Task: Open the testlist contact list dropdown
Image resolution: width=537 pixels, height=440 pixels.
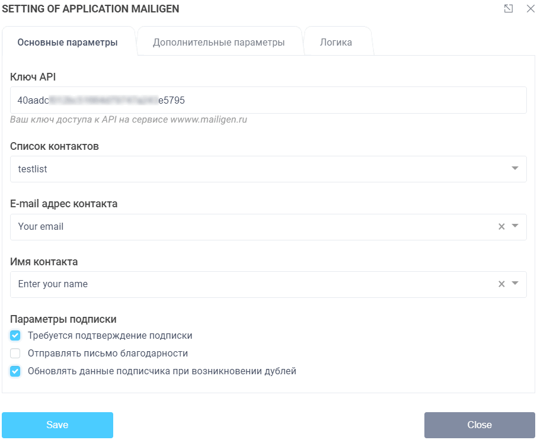Action: [267, 168]
